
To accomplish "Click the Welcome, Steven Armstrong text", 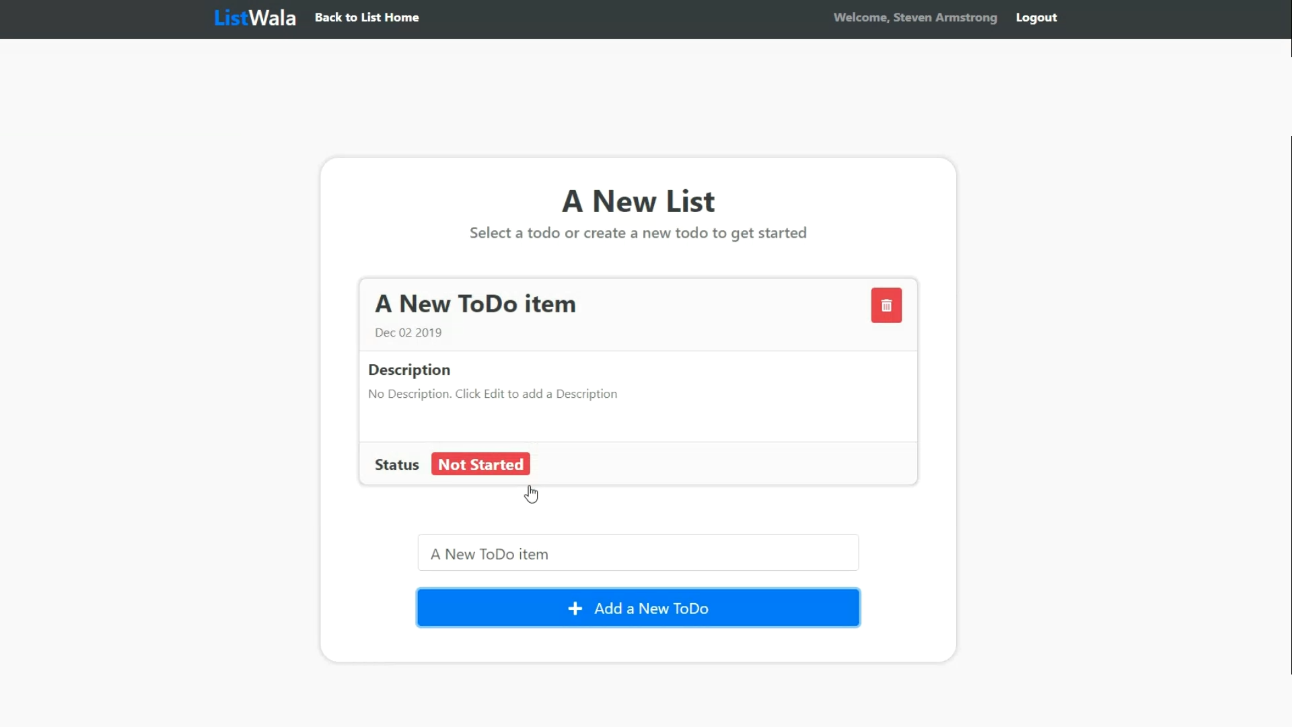I will click(915, 18).
